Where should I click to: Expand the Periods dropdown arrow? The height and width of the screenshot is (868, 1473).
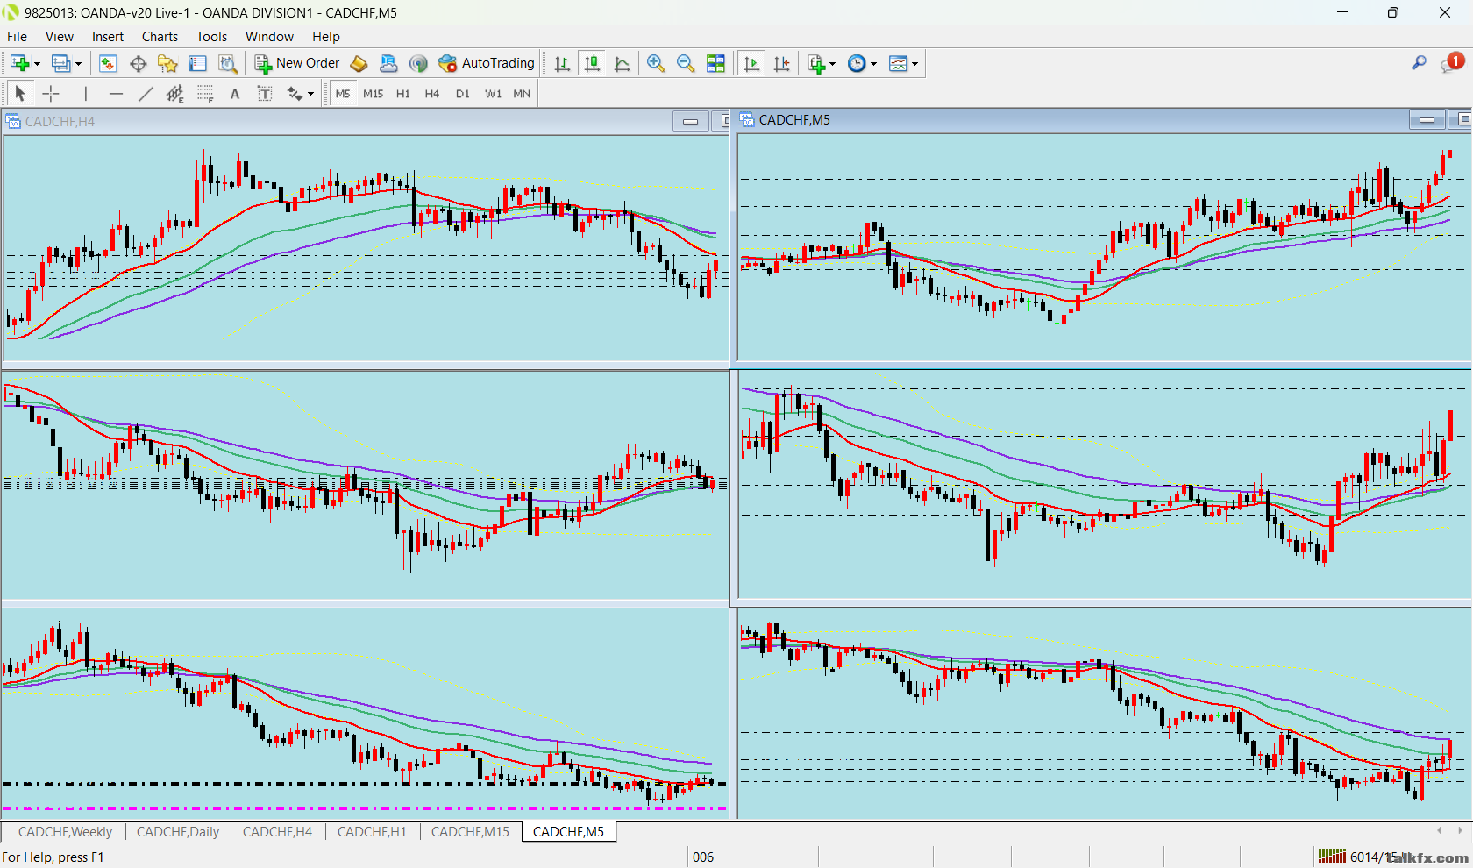873,63
